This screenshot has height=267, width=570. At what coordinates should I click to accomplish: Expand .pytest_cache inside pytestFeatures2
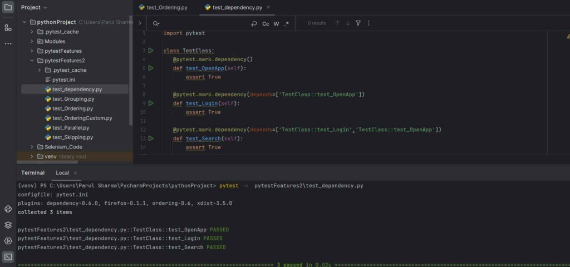click(x=40, y=70)
